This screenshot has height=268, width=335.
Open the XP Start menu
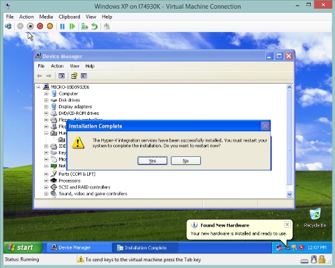[23, 247]
